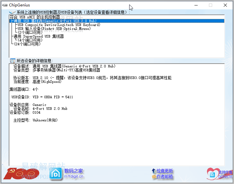Select the Logitech USB Keyboard composite device
234x184 pixels.
[59, 25]
